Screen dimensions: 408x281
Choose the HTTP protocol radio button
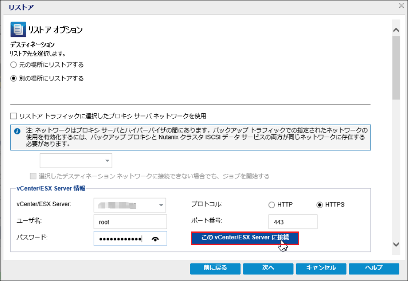click(272, 205)
